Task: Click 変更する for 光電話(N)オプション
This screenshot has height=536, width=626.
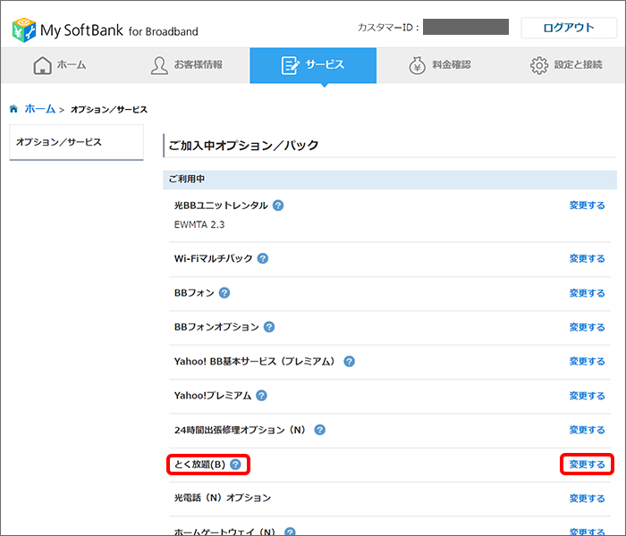Action: click(x=587, y=498)
